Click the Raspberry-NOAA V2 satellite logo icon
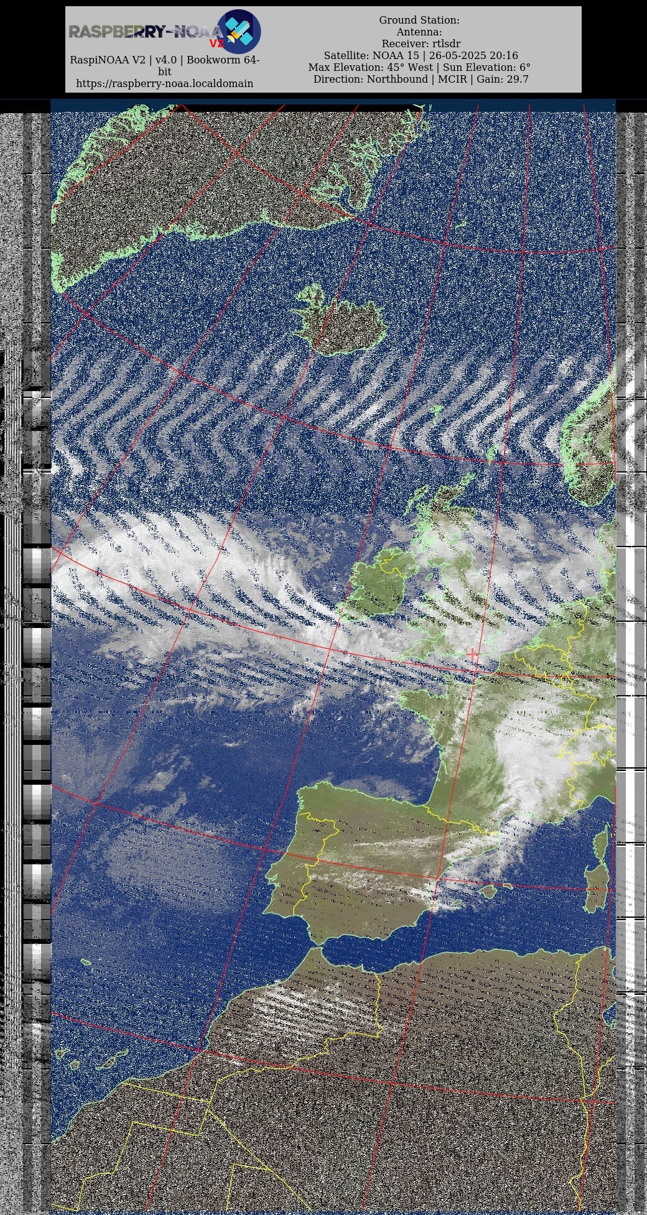 [x=239, y=32]
